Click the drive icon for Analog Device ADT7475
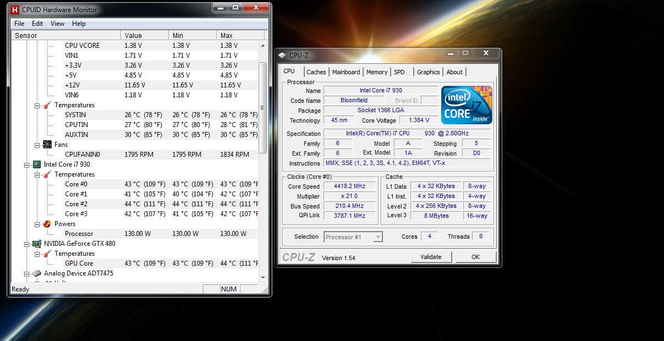664x341 pixels. click(x=37, y=273)
